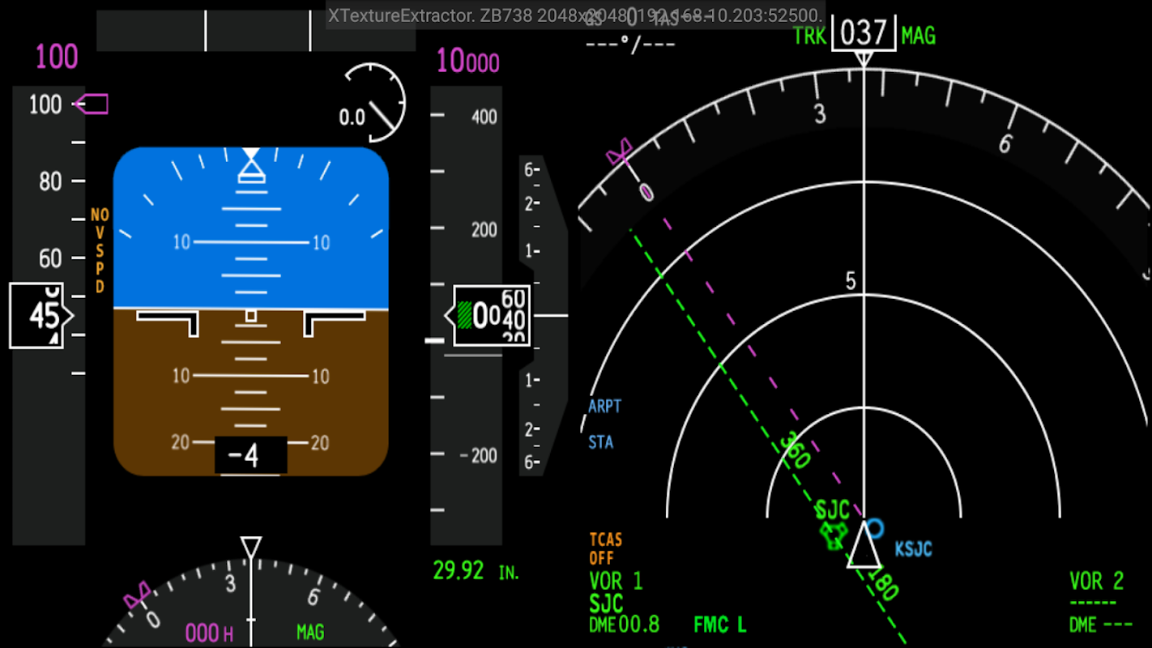The width and height of the screenshot is (1152, 648).
Task: Click the green SJC VOR station symbol
Action: pos(832,535)
